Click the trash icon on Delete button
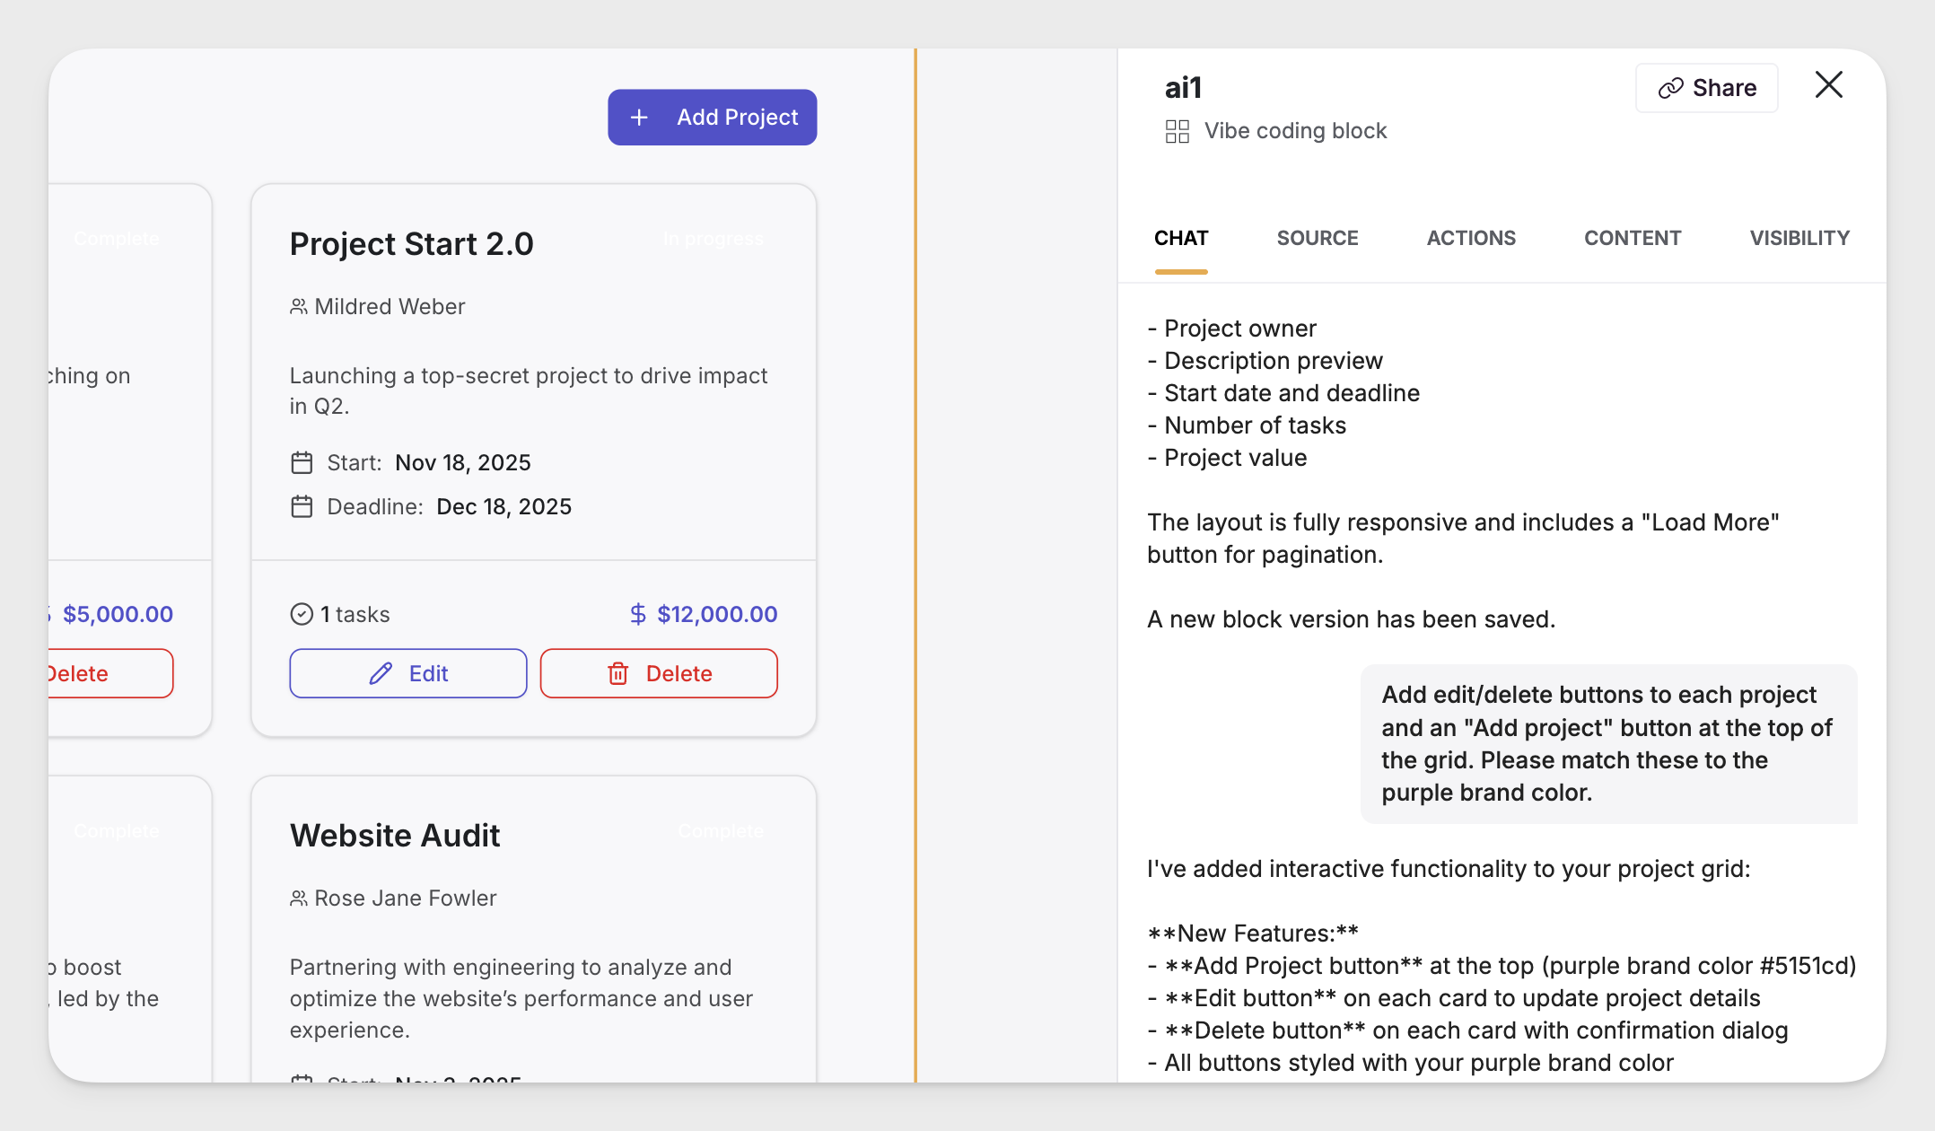The image size is (1935, 1131). (x=618, y=673)
